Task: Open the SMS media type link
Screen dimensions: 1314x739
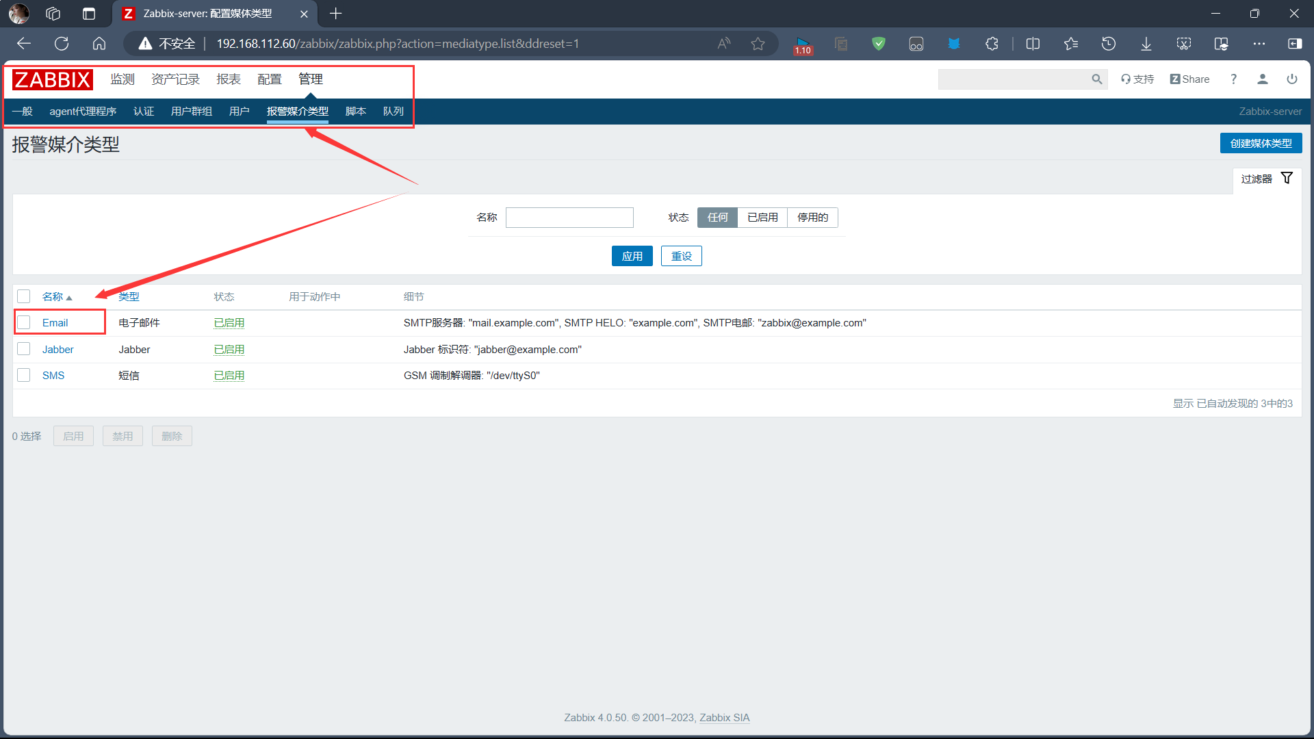Action: point(53,376)
